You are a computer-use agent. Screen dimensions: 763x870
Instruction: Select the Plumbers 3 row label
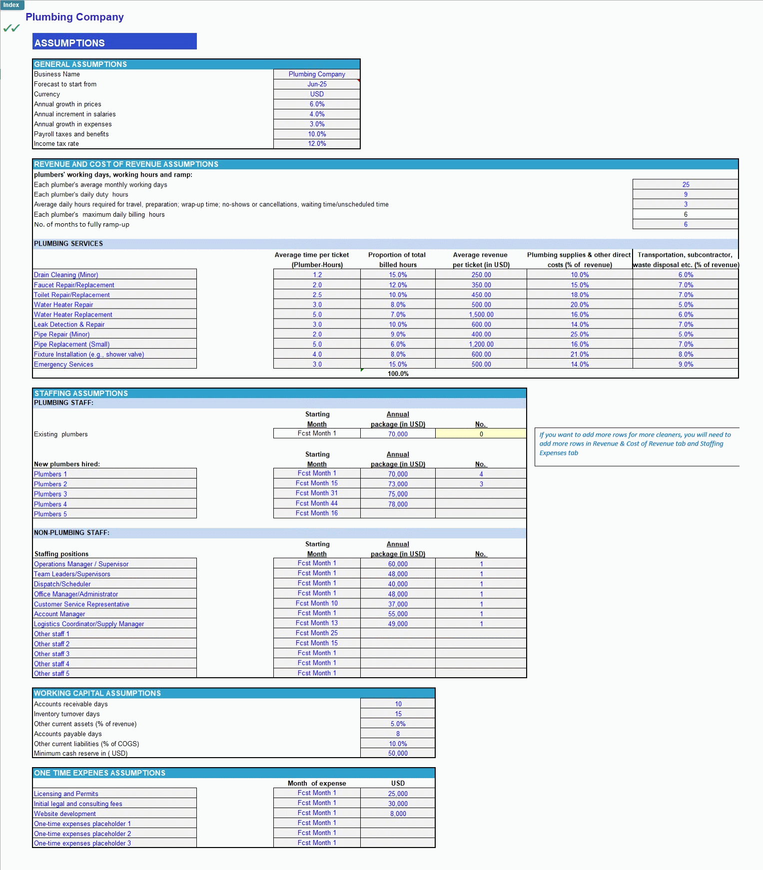tap(114, 494)
